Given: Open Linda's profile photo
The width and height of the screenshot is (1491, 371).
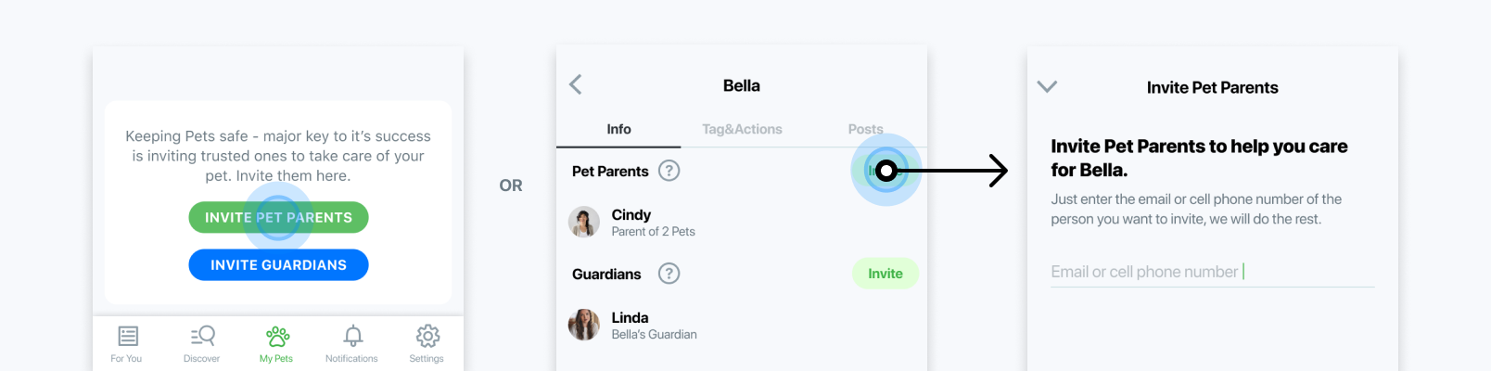Looking at the screenshot, I should point(583,326).
